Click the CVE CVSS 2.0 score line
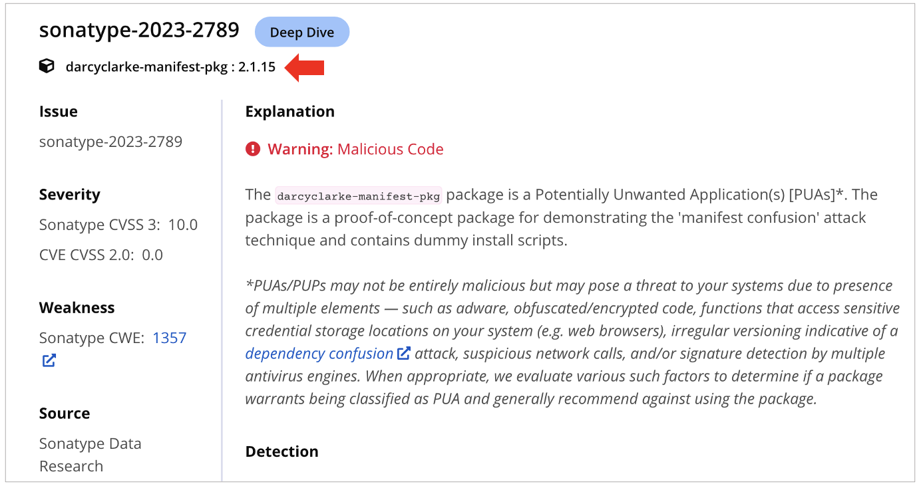The width and height of the screenshot is (921, 488). (x=101, y=255)
